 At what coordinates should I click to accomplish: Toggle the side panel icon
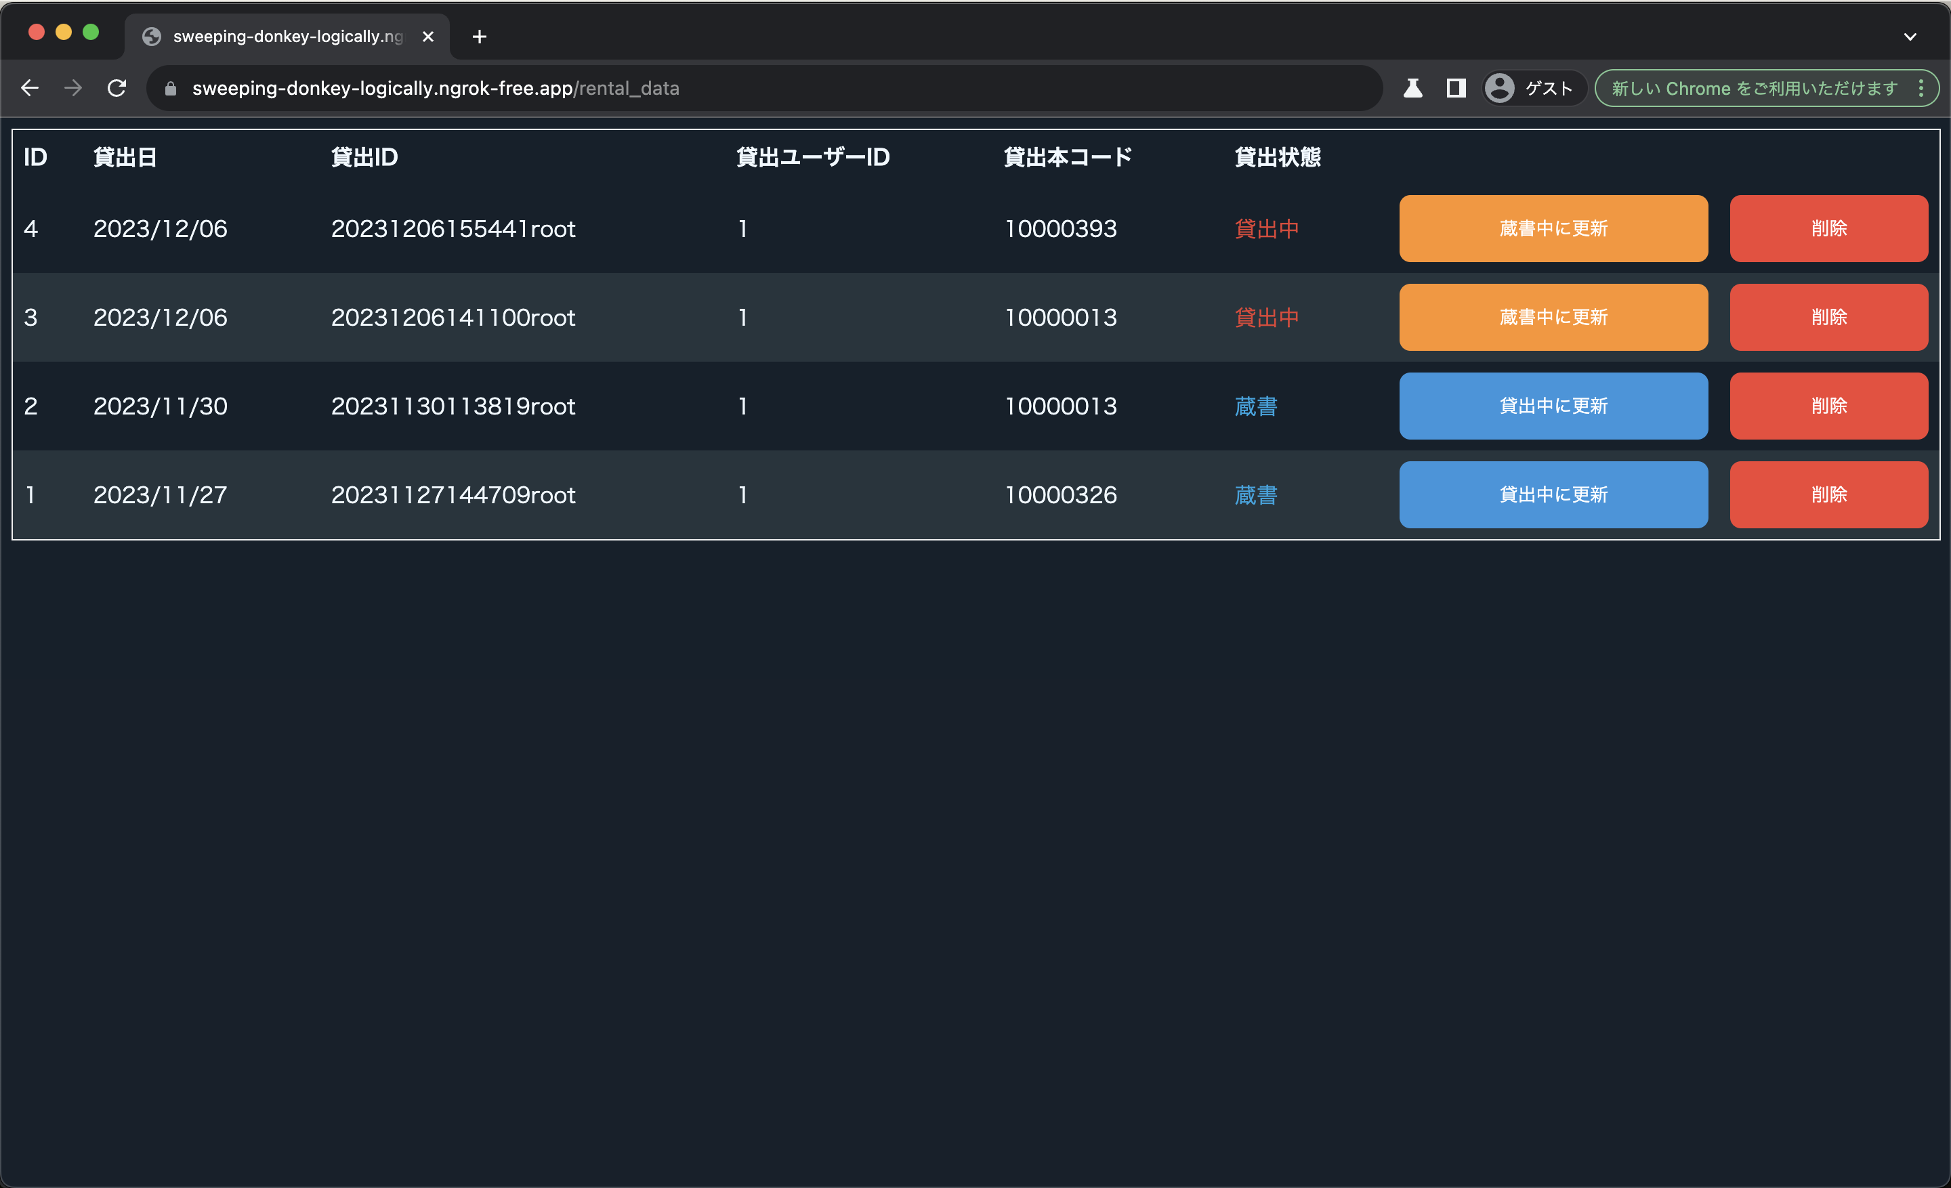point(1455,88)
